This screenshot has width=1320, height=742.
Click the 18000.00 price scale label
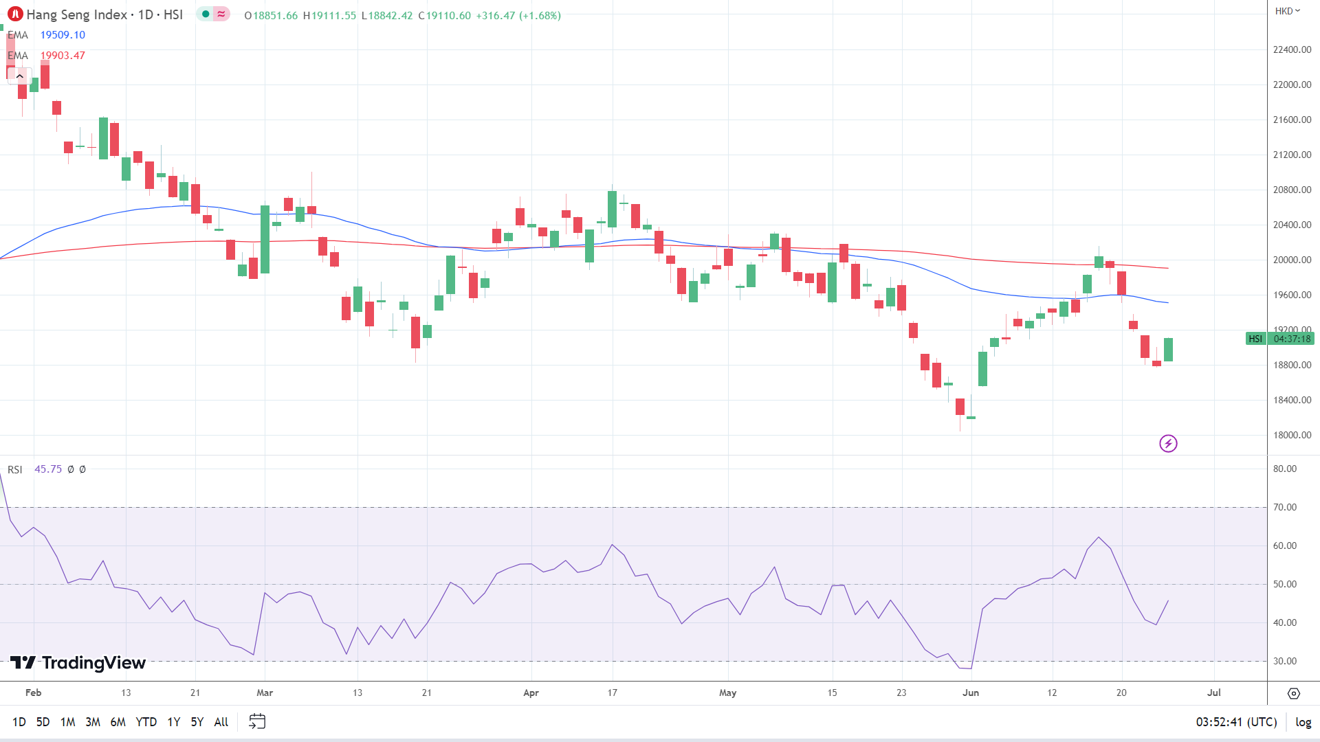click(1292, 435)
